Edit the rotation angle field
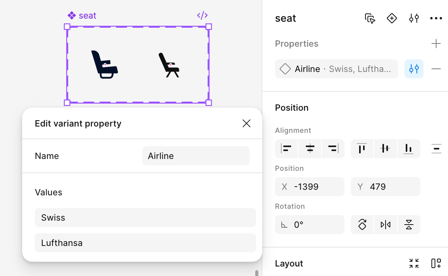 click(x=310, y=225)
